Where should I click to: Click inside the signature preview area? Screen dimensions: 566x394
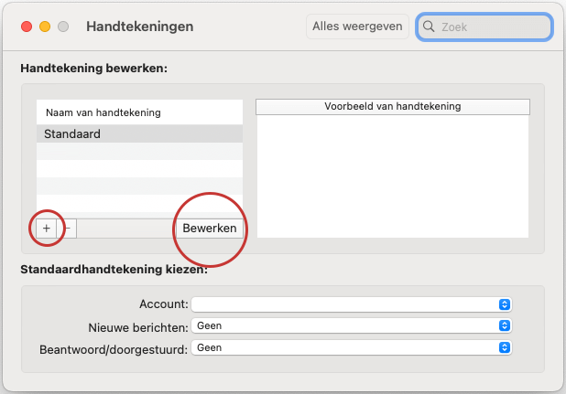tap(392, 176)
